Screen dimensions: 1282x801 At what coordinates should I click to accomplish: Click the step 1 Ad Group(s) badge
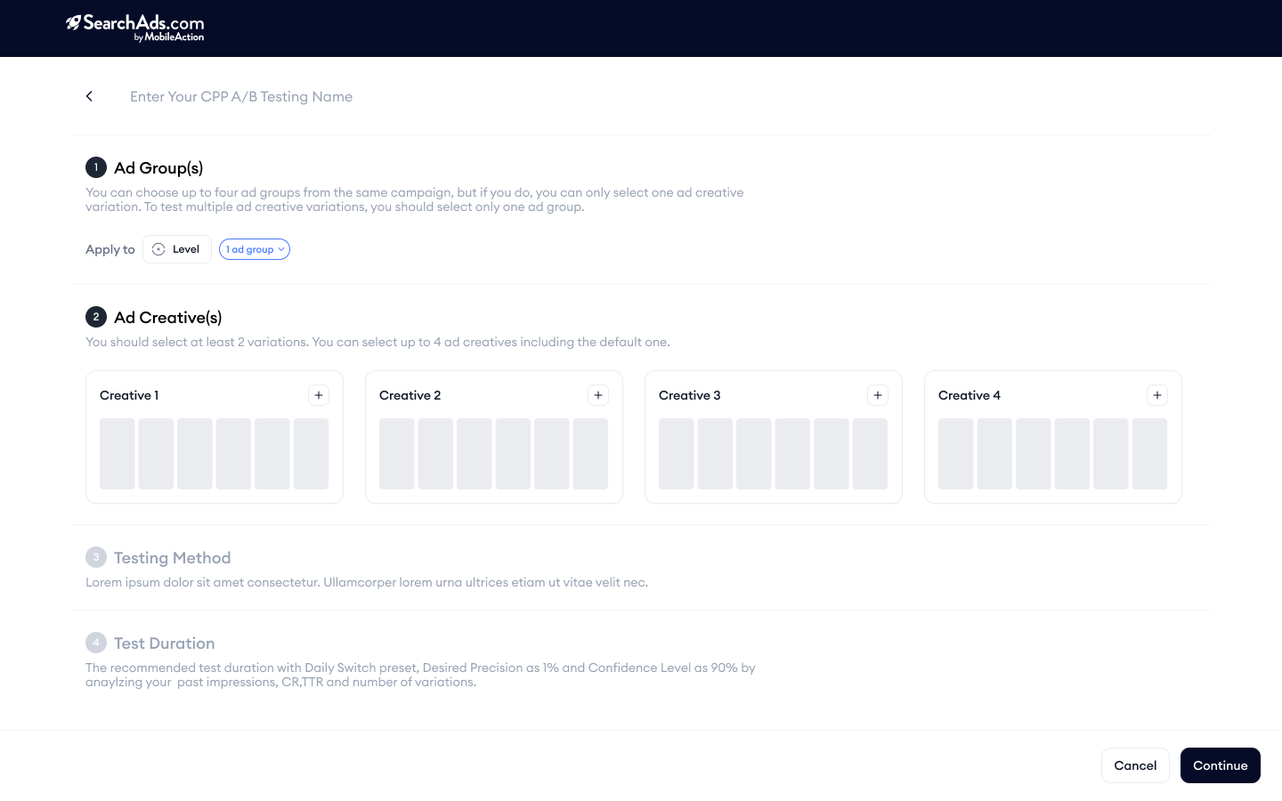click(x=95, y=166)
